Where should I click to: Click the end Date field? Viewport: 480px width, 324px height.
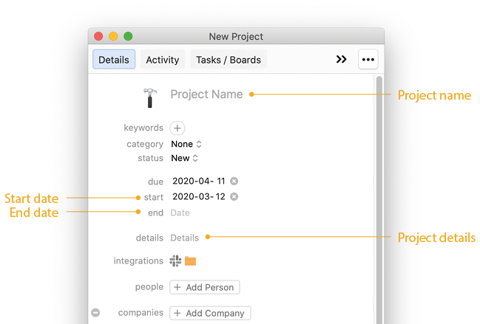(180, 213)
